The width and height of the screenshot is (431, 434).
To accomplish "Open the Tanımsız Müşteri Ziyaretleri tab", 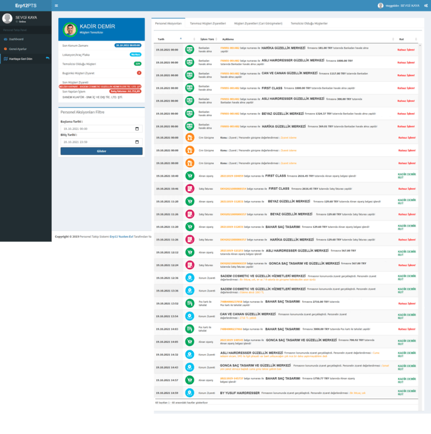I will 208,24.
